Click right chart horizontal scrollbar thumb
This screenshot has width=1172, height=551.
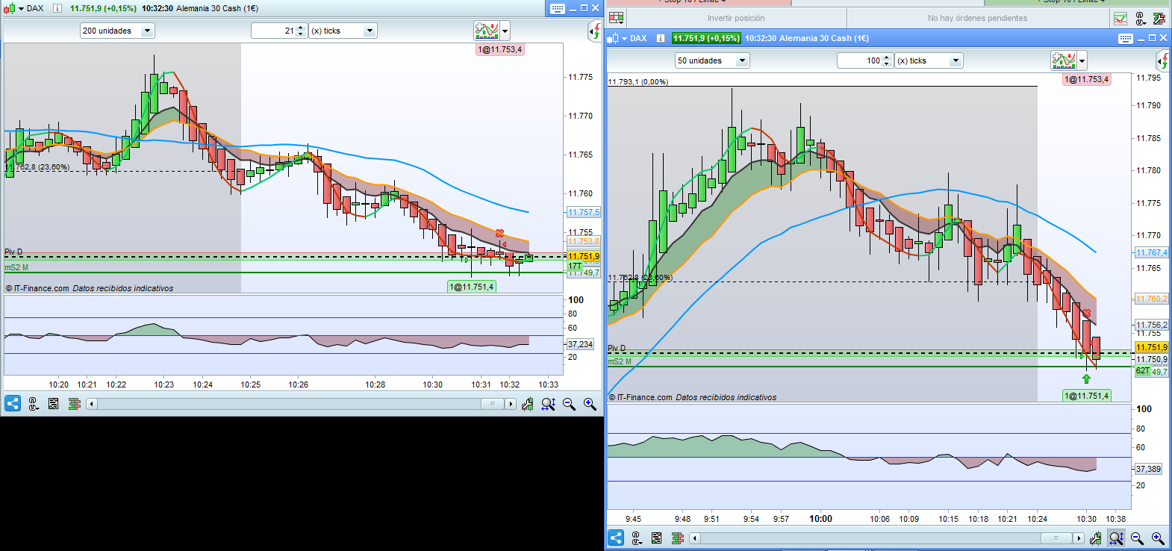(1056, 538)
